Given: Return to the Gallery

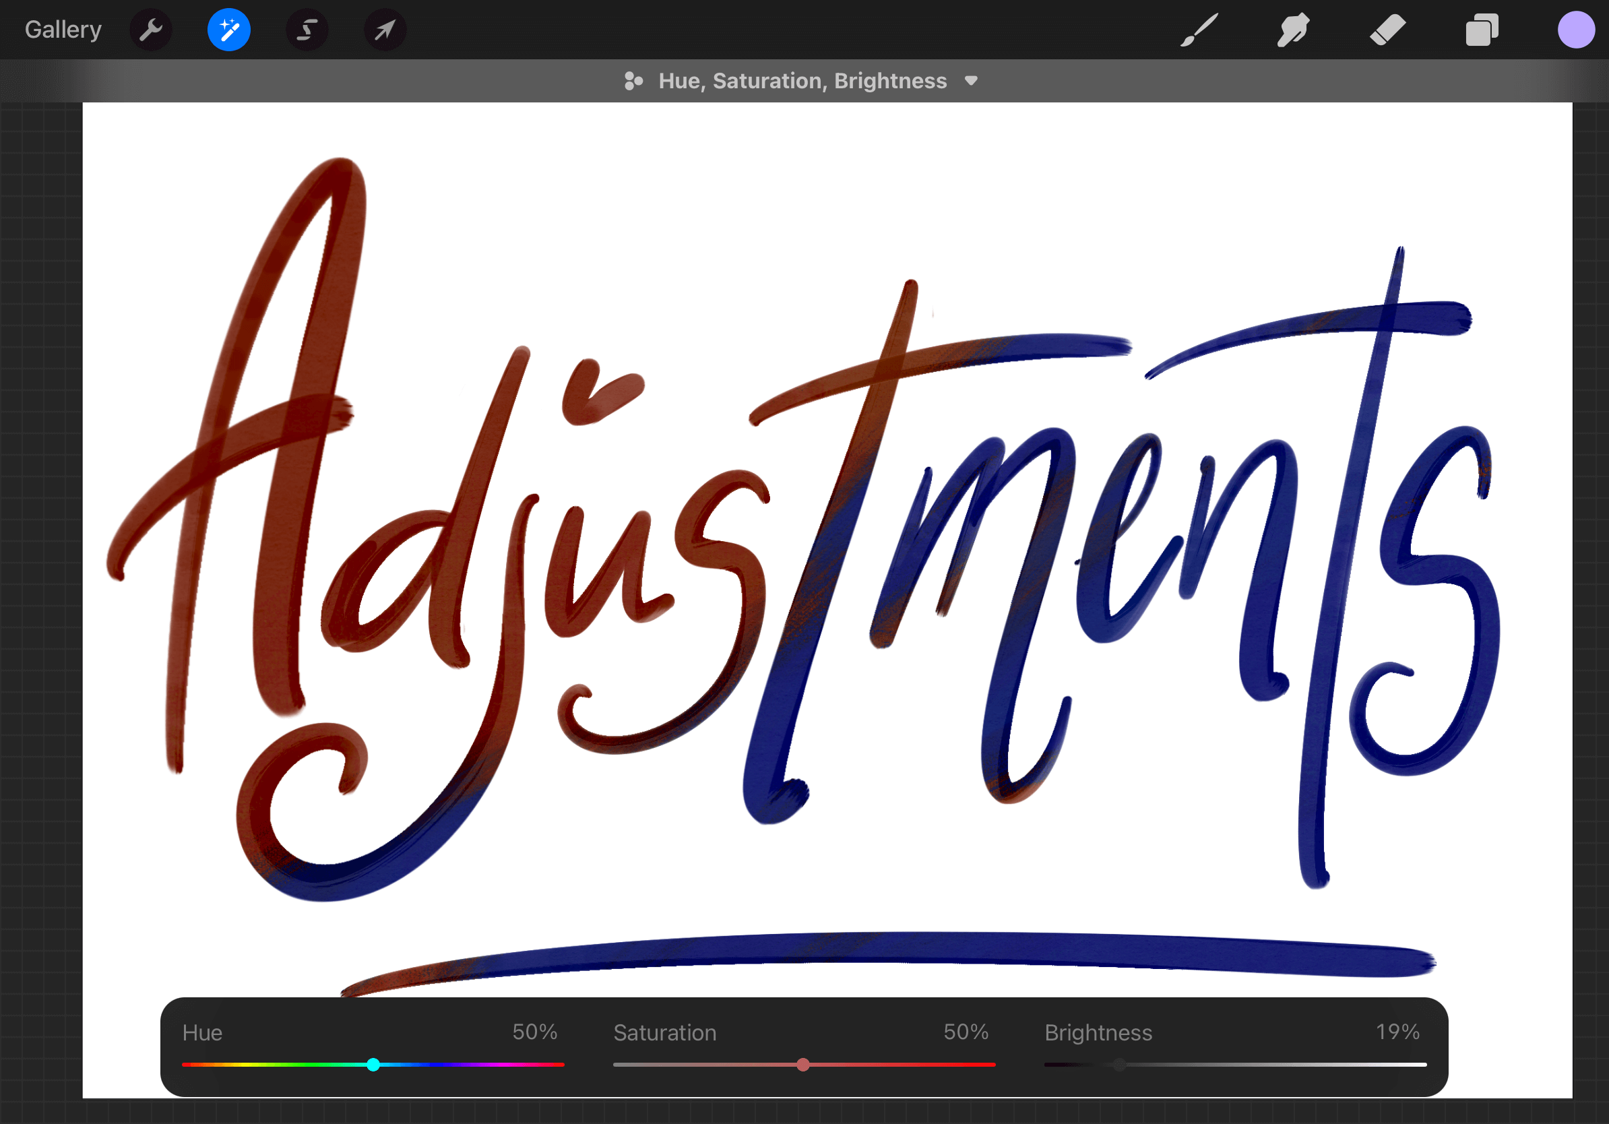Looking at the screenshot, I should pyautogui.click(x=63, y=30).
